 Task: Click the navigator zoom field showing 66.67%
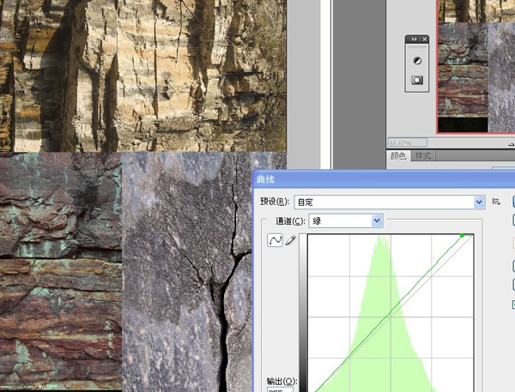pyautogui.click(x=407, y=142)
